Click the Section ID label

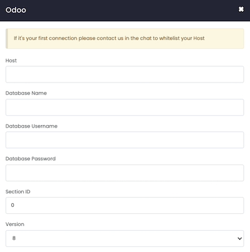tap(18, 191)
